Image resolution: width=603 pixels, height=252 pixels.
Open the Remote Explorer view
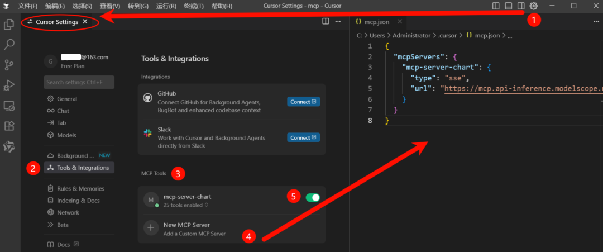9,106
